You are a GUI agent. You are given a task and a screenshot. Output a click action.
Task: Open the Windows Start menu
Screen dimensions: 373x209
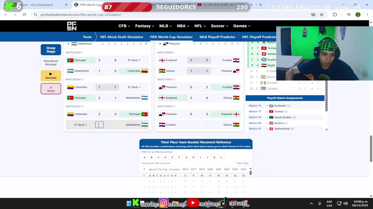(129, 203)
